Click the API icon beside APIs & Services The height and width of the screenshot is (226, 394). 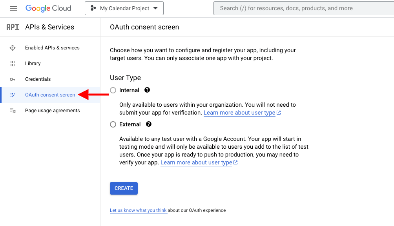coord(13,27)
